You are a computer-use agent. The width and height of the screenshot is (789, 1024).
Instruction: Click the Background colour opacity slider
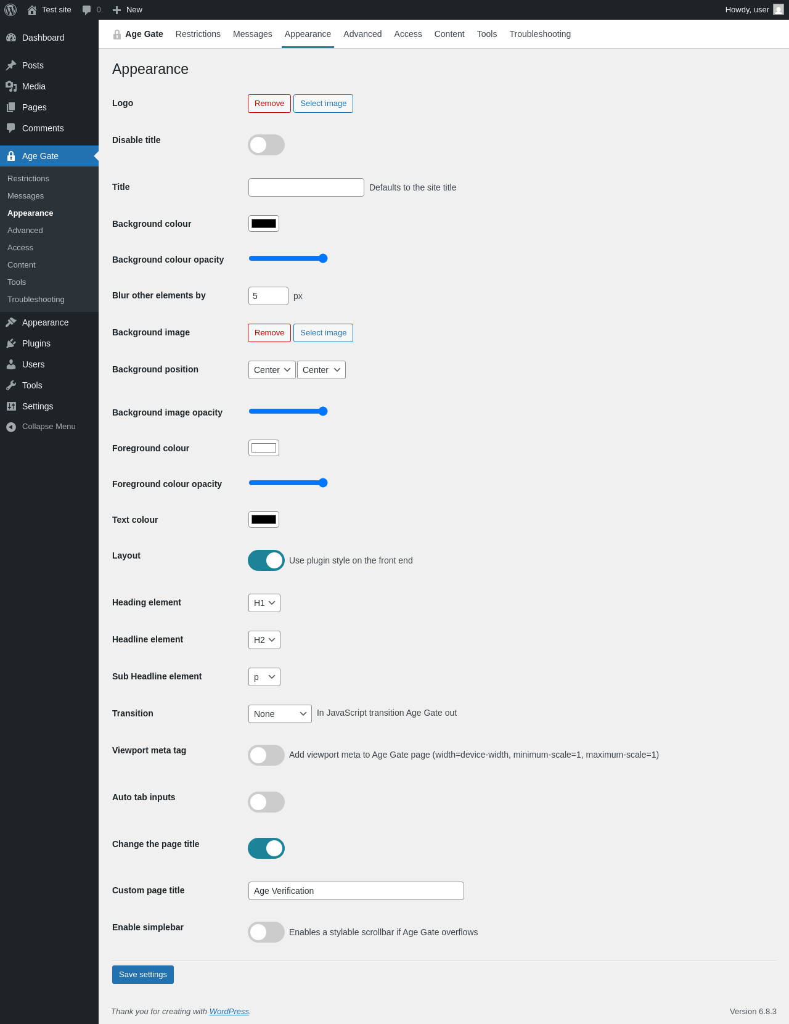pos(288,258)
